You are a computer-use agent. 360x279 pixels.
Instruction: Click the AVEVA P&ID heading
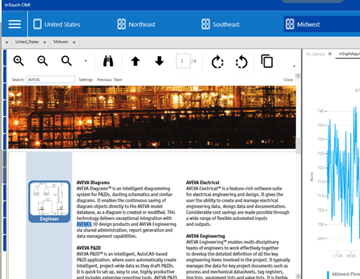point(89,248)
